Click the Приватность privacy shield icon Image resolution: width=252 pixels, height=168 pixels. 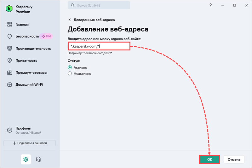(x=9, y=61)
